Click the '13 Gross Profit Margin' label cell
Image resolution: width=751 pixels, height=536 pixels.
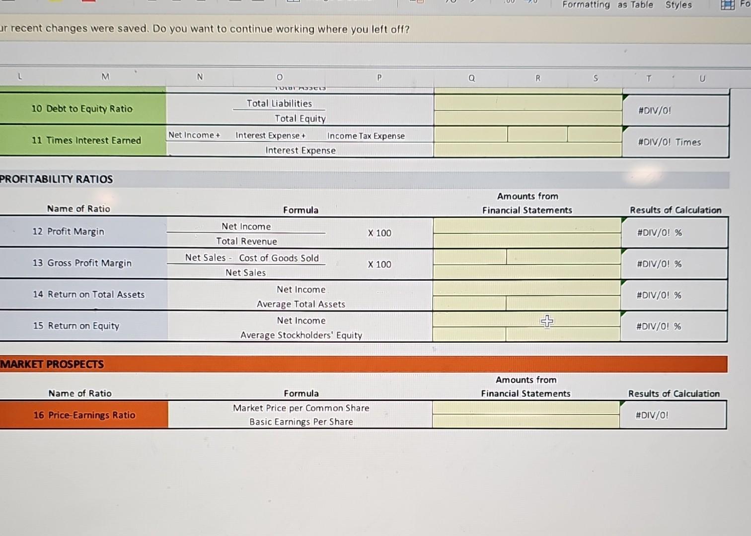pyautogui.click(x=83, y=263)
